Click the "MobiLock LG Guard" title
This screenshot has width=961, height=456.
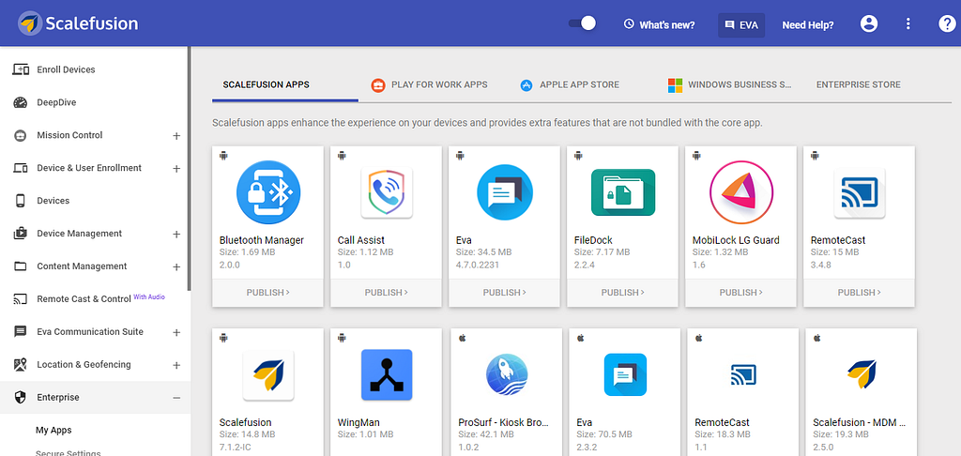pos(736,240)
